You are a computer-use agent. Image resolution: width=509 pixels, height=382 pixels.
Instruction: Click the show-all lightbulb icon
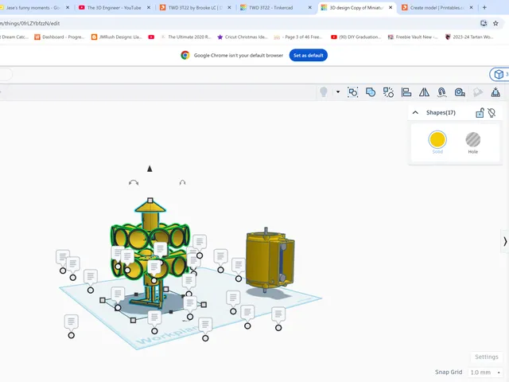pyautogui.click(x=324, y=92)
